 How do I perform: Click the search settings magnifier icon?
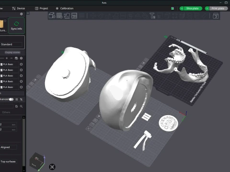[21, 106]
